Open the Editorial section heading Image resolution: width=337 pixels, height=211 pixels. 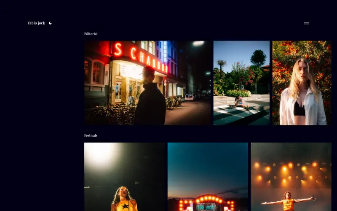pyautogui.click(x=91, y=34)
